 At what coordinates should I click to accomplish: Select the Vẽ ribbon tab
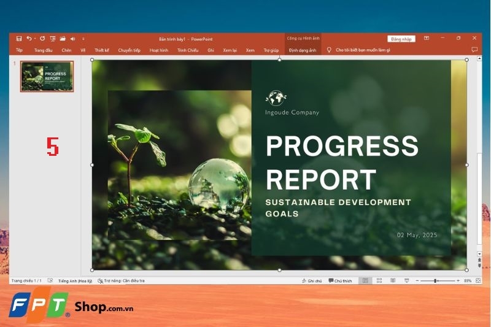click(x=83, y=50)
